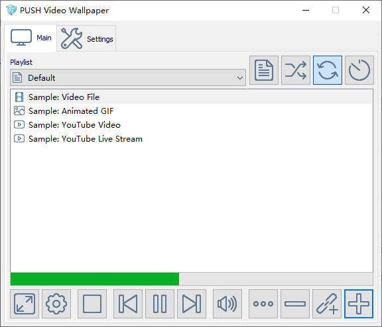Screen dimensions: 382x327
Task: Select the Main tab
Action: point(31,38)
